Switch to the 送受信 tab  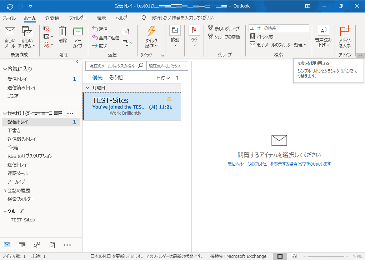pyautogui.click(x=52, y=18)
